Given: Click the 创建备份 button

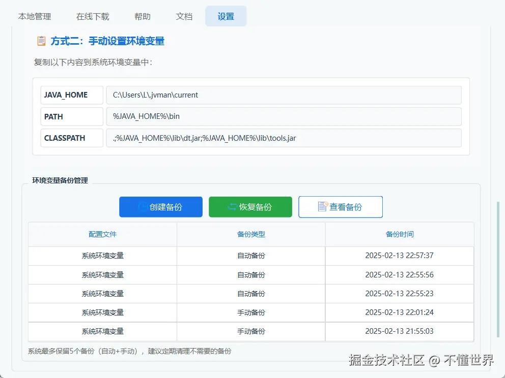Looking at the screenshot, I should coord(161,207).
